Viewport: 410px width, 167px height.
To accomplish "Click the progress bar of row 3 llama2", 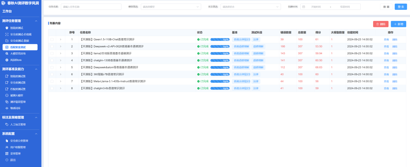I will [x=220, y=54].
